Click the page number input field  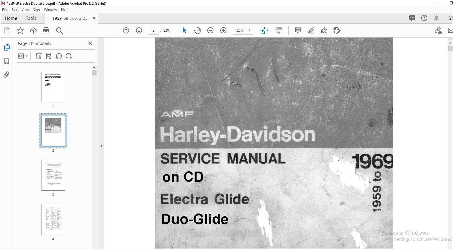[153, 30]
